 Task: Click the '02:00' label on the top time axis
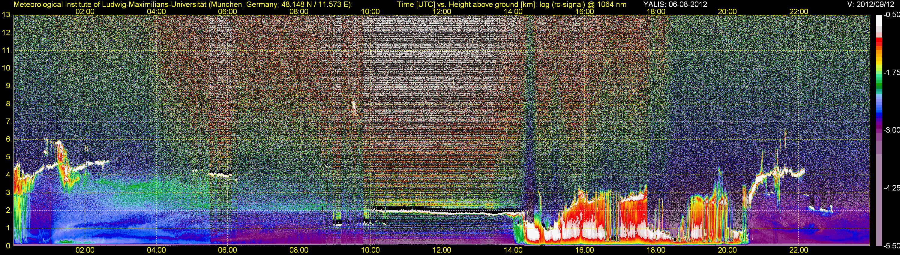(x=85, y=11)
